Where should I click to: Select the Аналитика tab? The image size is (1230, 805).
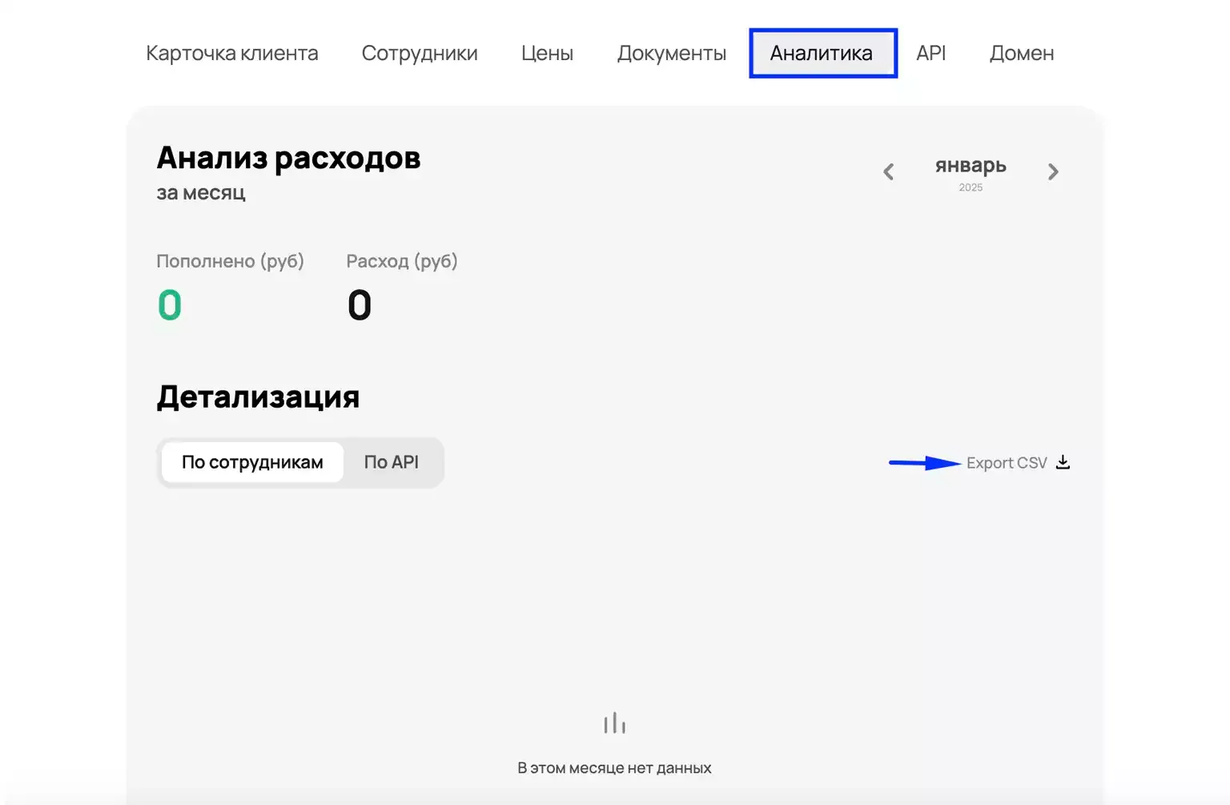822,53
